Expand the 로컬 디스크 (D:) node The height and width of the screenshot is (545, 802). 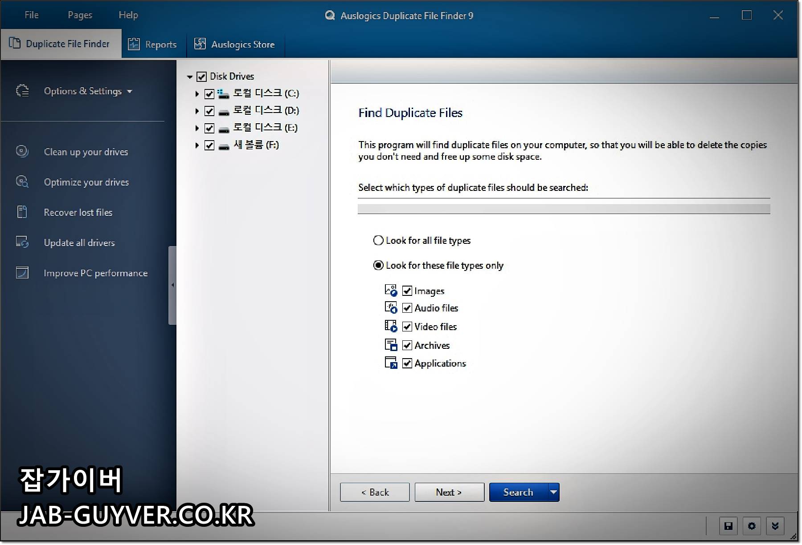coord(196,111)
